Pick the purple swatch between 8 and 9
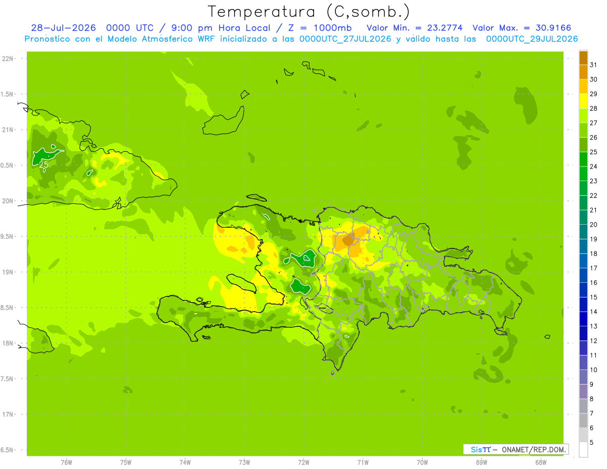Viewport: 607px width, 469px height. coord(583,392)
